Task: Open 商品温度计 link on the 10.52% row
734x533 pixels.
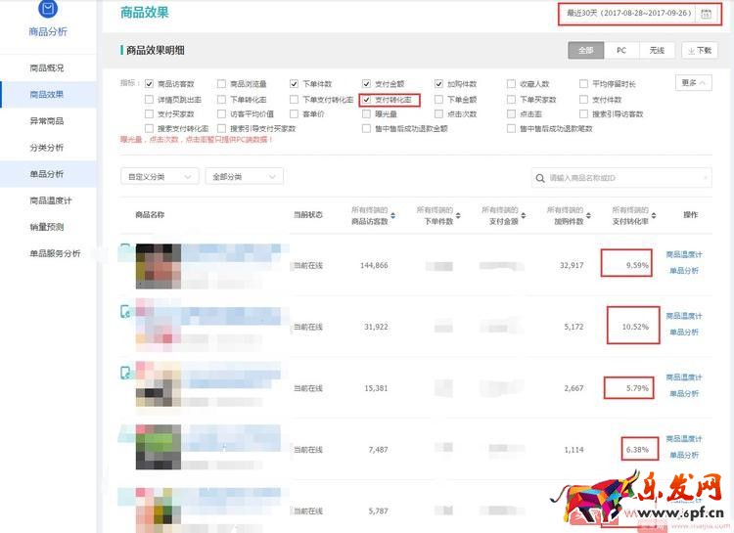Action: tap(684, 316)
